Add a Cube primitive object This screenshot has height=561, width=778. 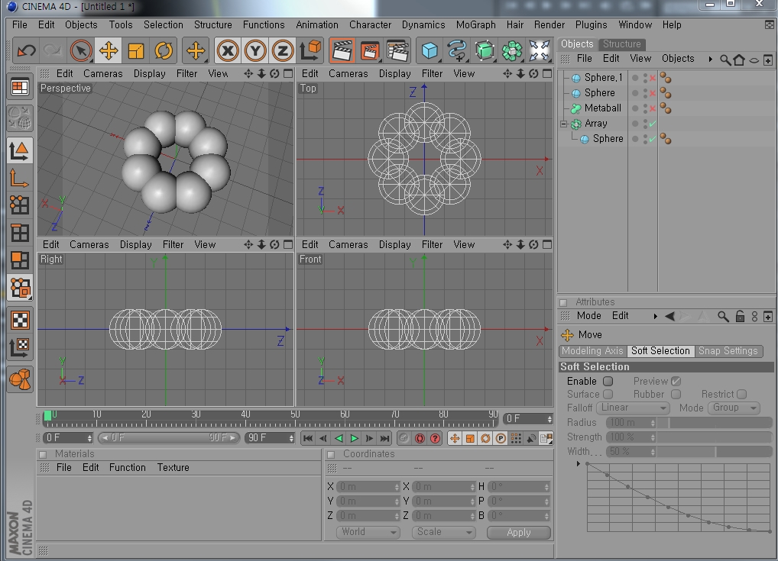click(430, 50)
